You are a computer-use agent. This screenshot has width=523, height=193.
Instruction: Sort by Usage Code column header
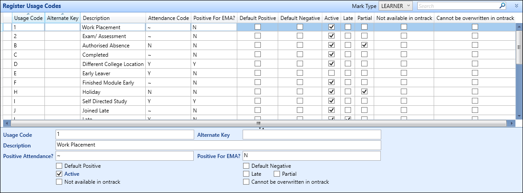[28, 18]
